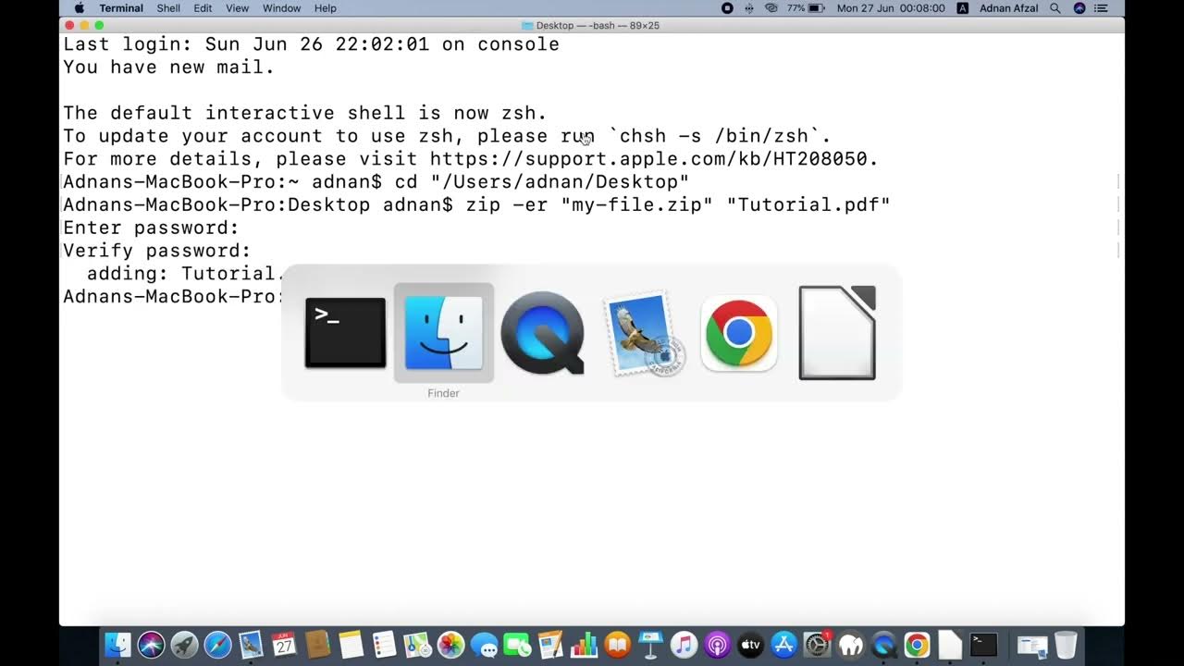Open yellow Notes icon in Dock

click(x=351, y=645)
